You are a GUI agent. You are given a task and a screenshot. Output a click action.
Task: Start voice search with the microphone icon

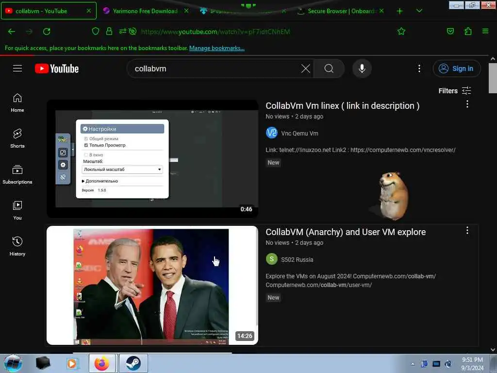click(x=362, y=68)
